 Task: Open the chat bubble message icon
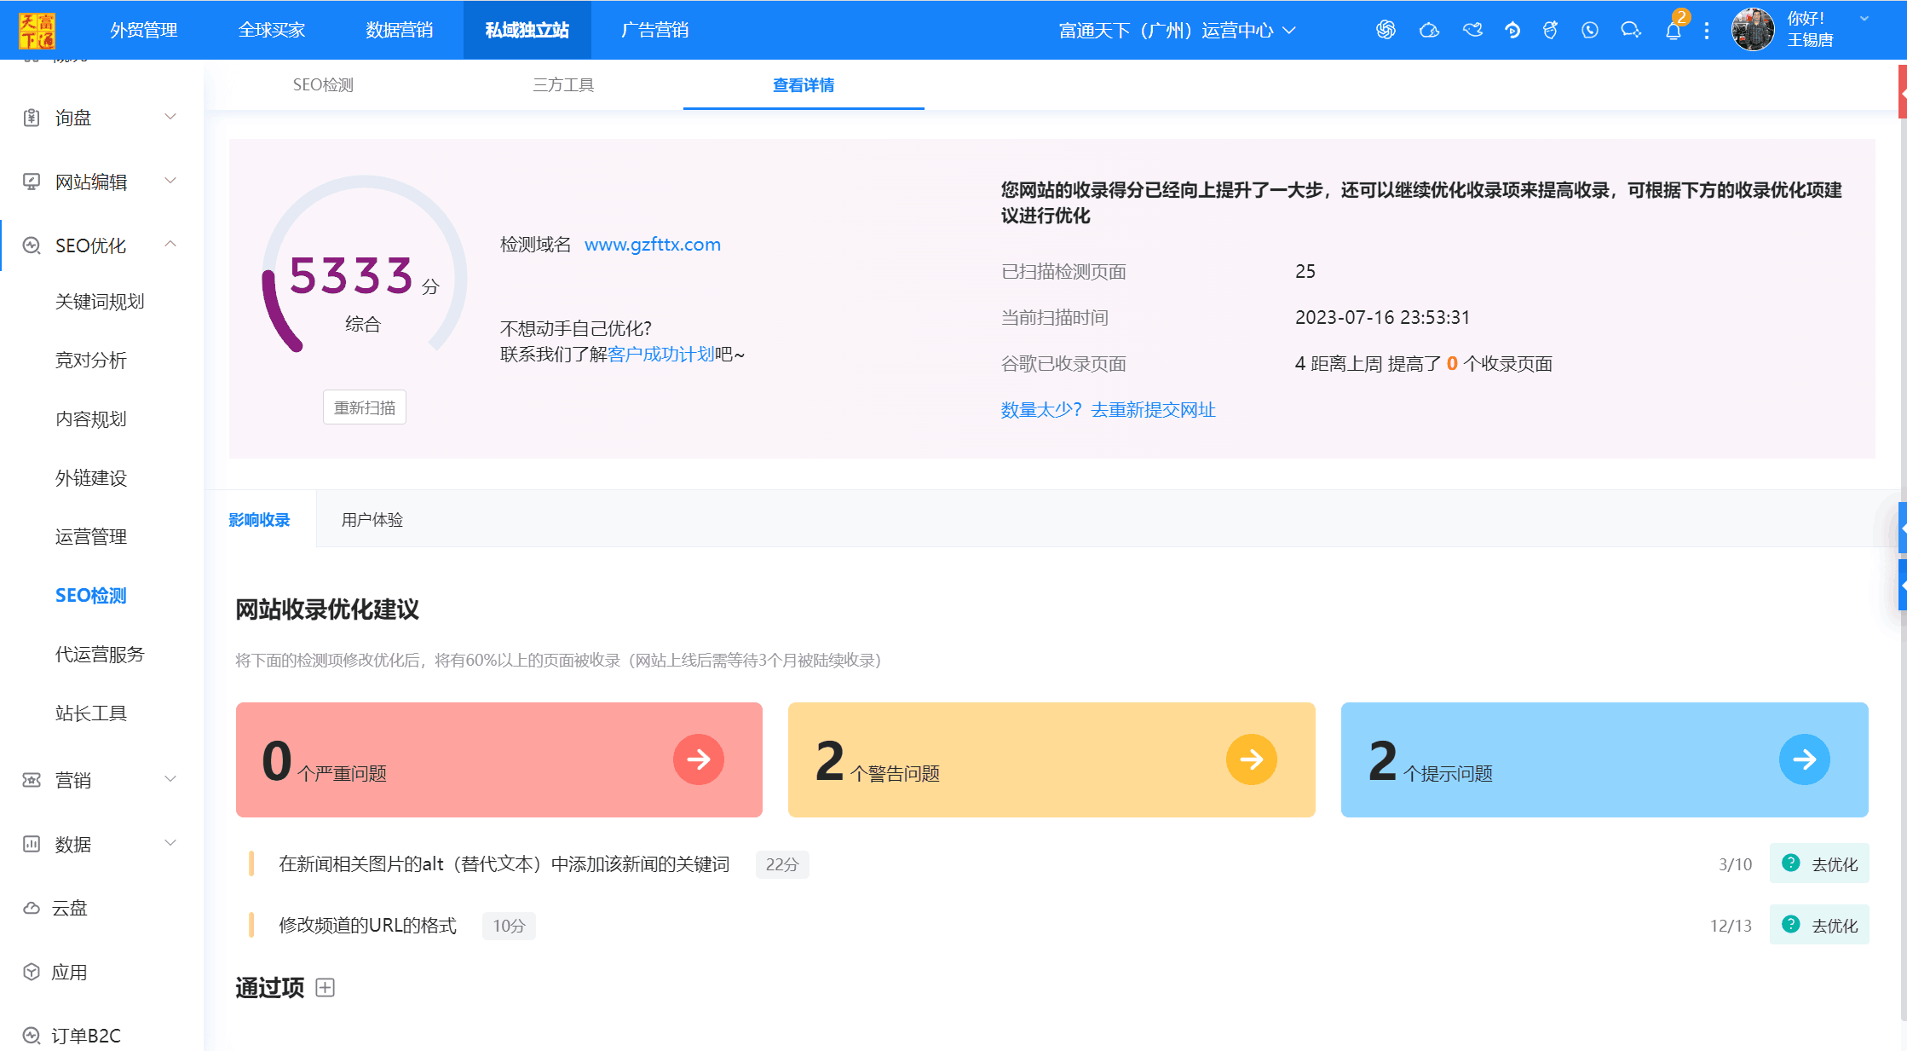coord(1631,30)
